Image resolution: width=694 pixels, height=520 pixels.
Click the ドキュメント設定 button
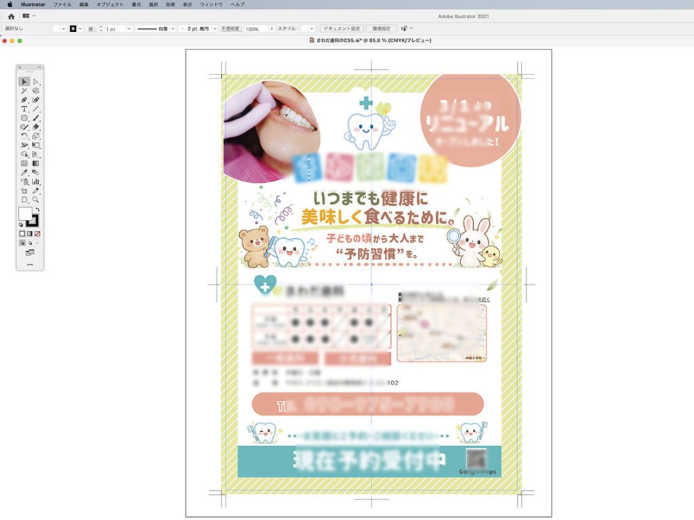[341, 29]
